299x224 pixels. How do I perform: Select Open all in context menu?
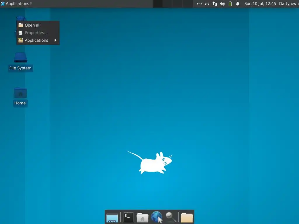[x=38, y=25]
